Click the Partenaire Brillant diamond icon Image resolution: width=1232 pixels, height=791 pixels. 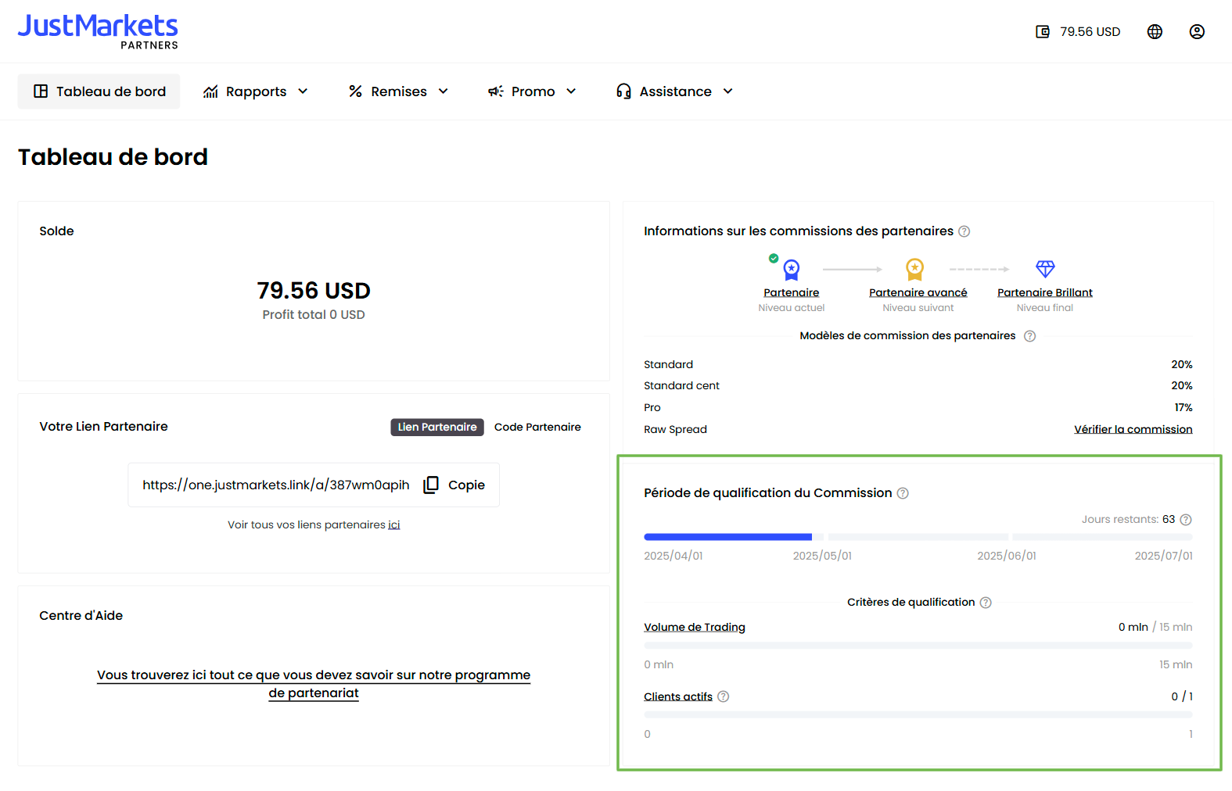[1045, 269]
